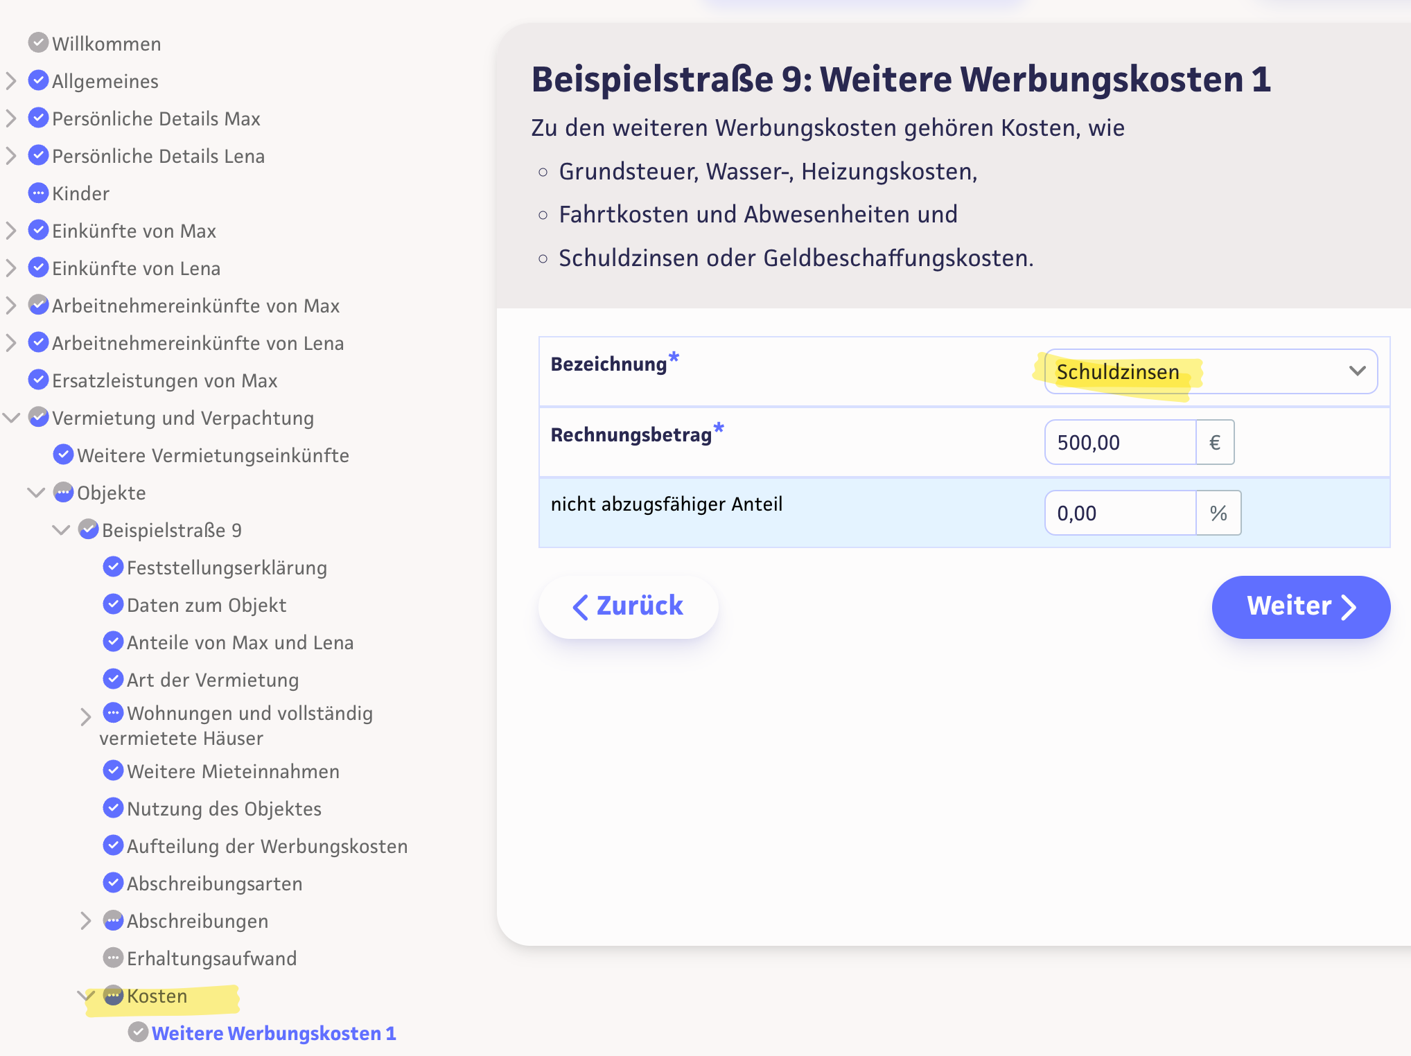Collapse the Kosten tree node
The height and width of the screenshot is (1056, 1411).
[86, 995]
